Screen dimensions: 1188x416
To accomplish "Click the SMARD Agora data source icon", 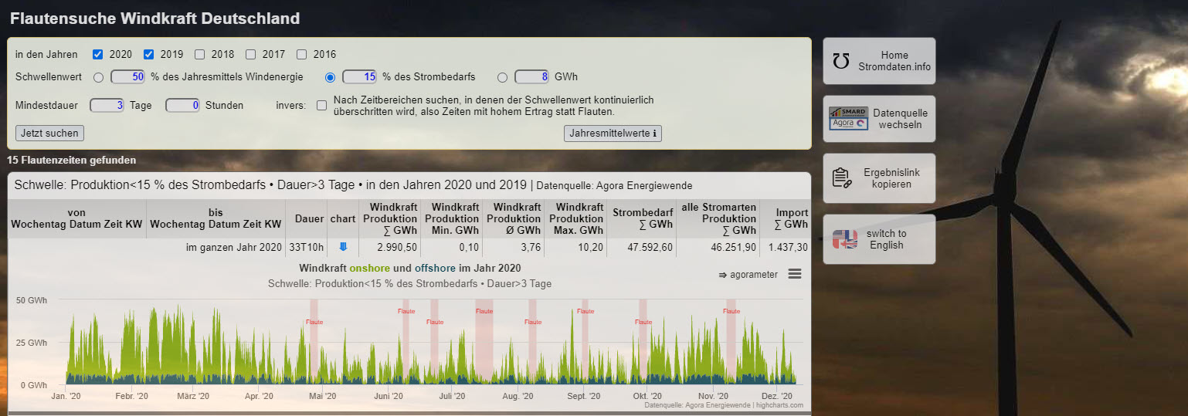I will [848, 119].
